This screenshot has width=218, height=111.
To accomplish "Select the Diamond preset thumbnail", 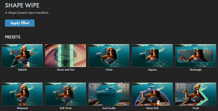I will tap(22, 94).
